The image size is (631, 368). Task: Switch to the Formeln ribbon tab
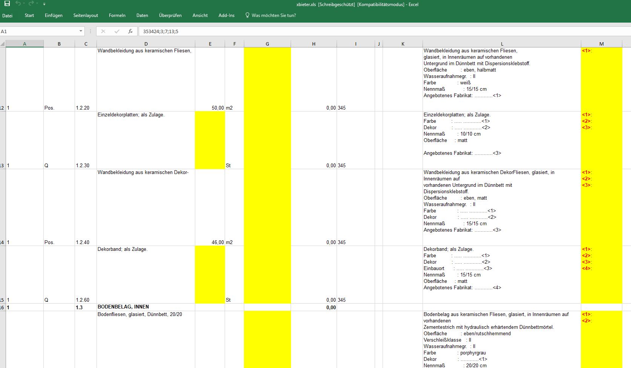pyautogui.click(x=117, y=15)
